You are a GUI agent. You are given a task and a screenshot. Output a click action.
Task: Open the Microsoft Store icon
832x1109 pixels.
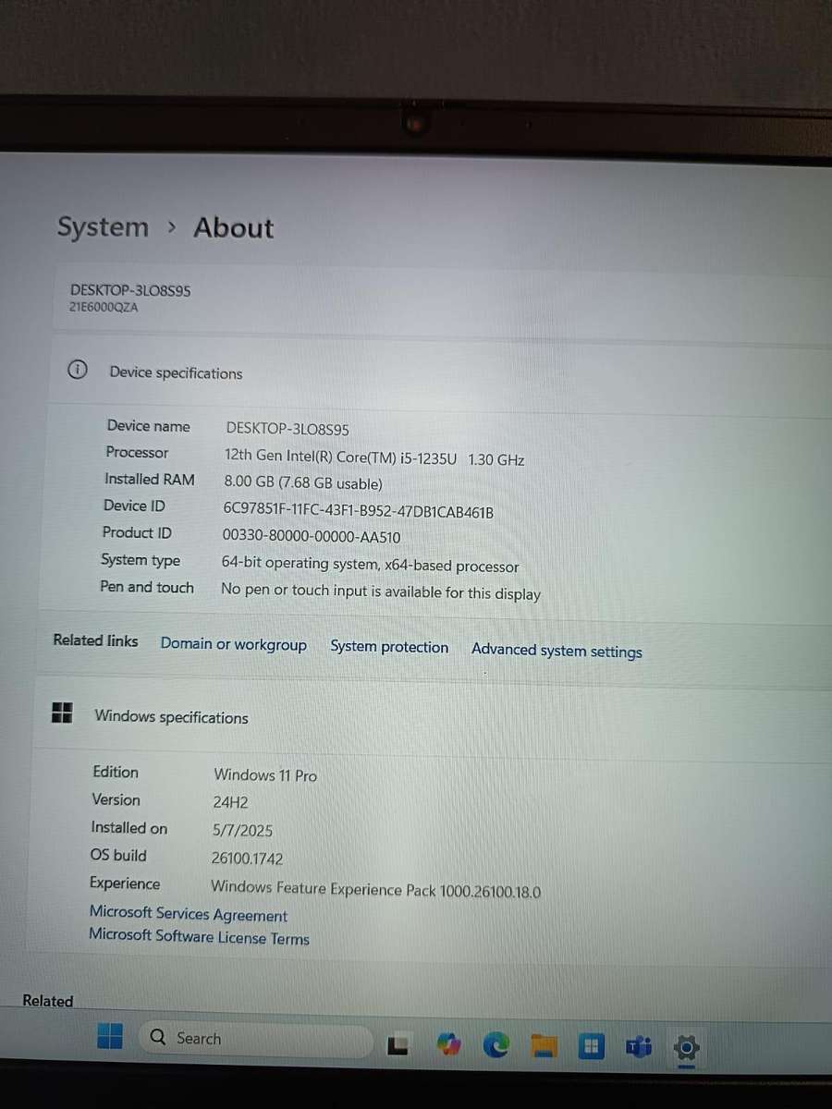tap(591, 1046)
